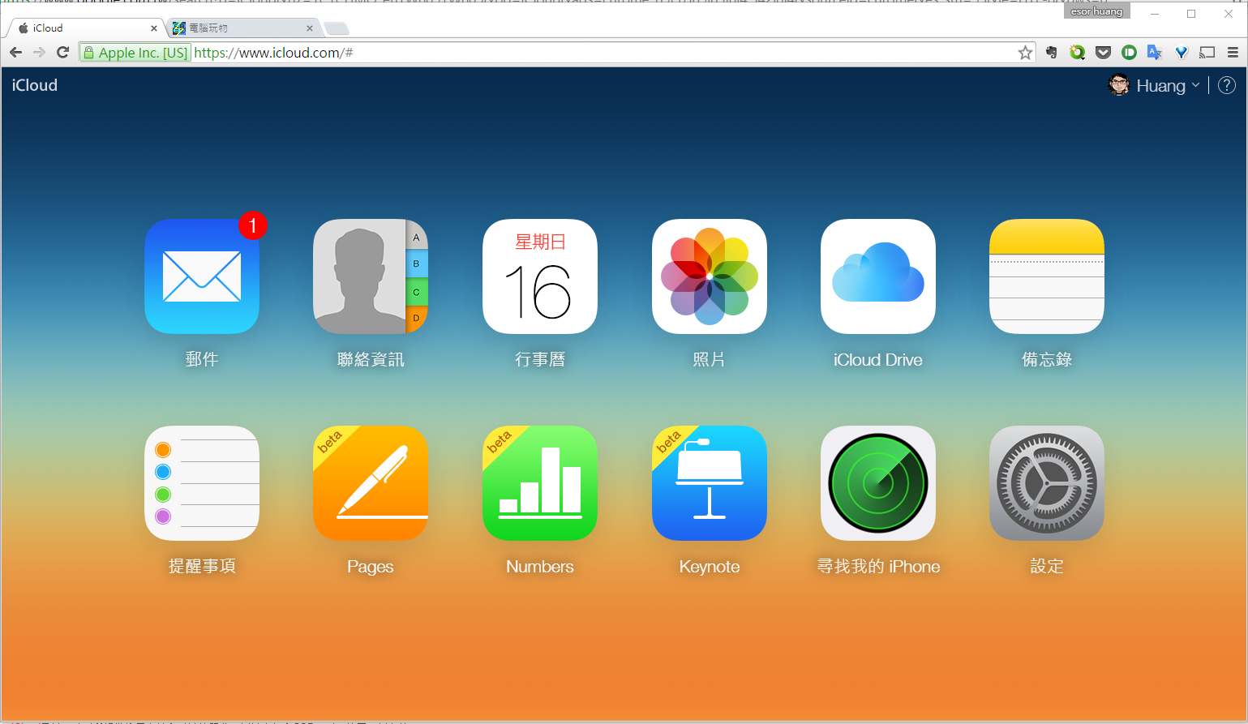Open the iCloud Drive cloud icon
This screenshot has width=1248, height=724.
click(878, 276)
